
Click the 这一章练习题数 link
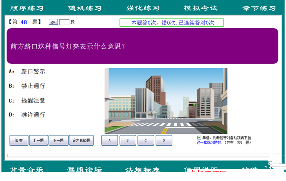pos(209,143)
